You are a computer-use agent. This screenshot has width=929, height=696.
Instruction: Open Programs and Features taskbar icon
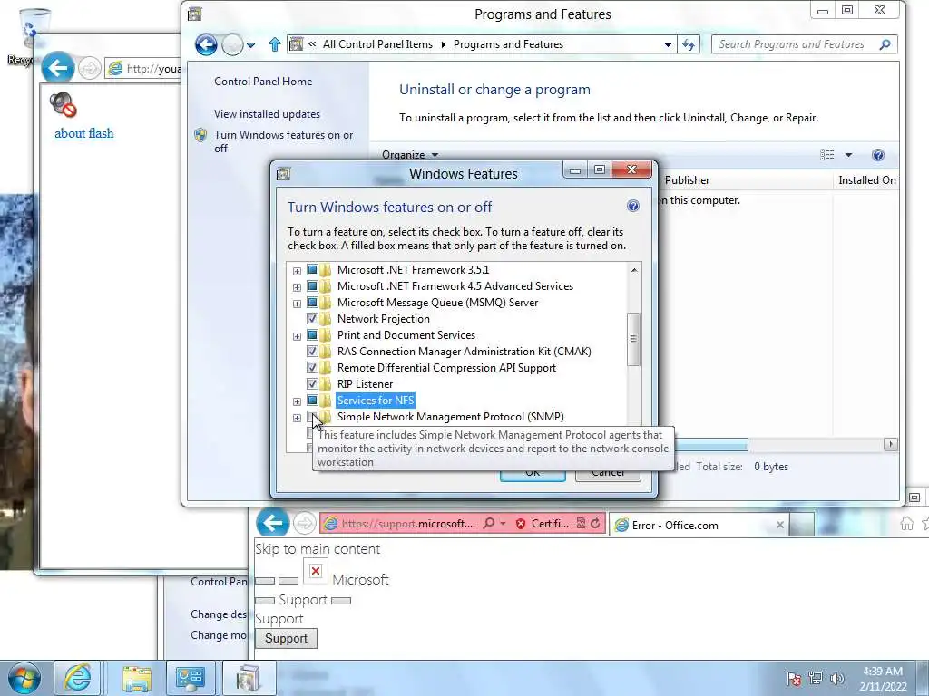[247, 678]
